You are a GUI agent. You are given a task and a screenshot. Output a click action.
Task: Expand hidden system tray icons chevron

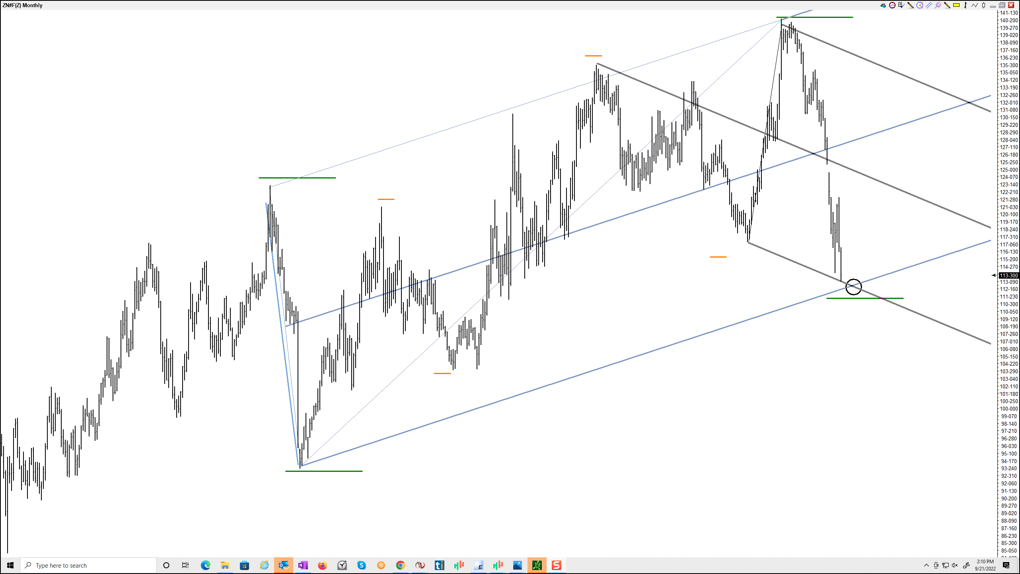tap(926, 565)
